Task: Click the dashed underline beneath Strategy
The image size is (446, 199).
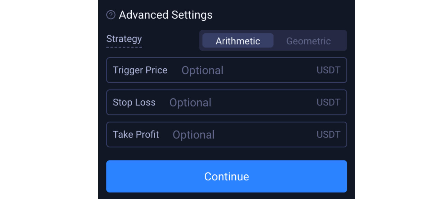Action: (x=124, y=47)
